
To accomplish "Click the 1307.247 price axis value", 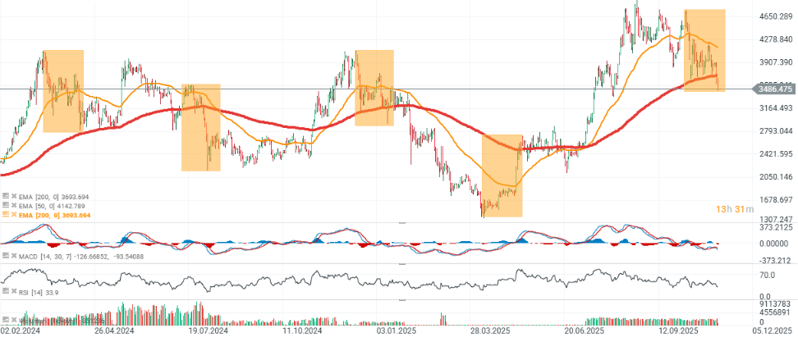I will pos(776,218).
